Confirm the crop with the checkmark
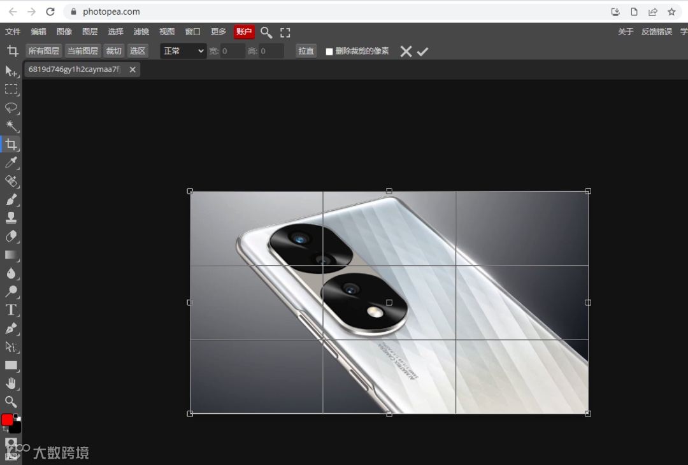Screen dimensions: 688x465 point(422,52)
